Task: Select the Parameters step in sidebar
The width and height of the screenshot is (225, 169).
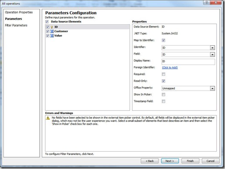Action: coord(14,19)
